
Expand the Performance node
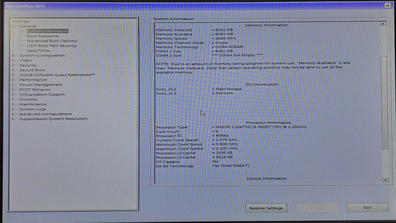(13, 80)
